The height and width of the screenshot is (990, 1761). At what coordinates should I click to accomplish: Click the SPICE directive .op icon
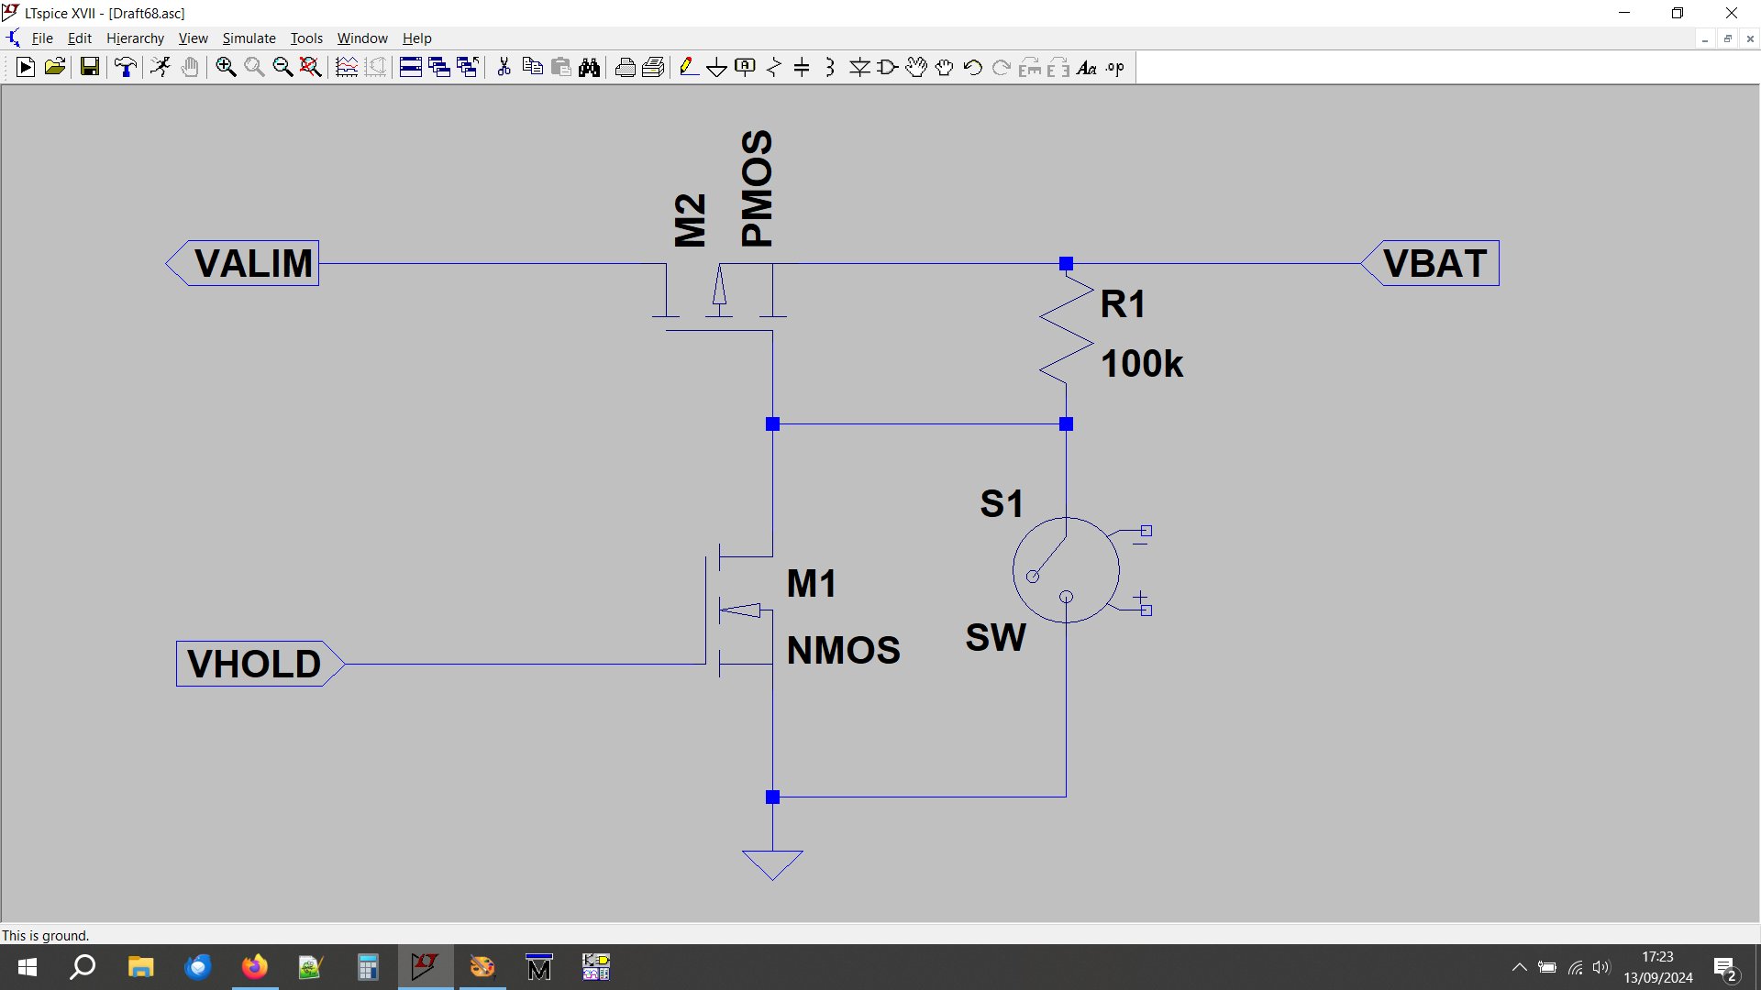(1115, 67)
